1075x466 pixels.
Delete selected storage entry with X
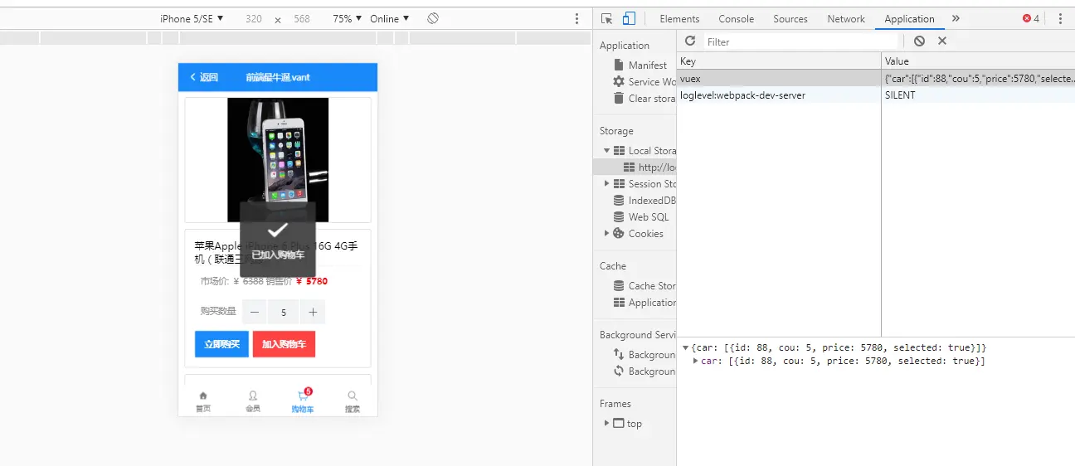click(x=942, y=41)
